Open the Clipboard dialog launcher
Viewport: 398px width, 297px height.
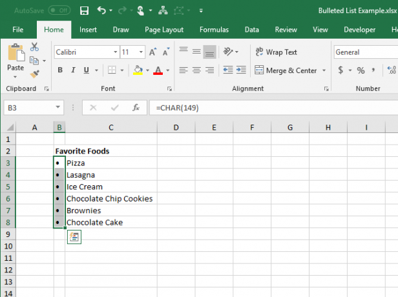(47, 88)
